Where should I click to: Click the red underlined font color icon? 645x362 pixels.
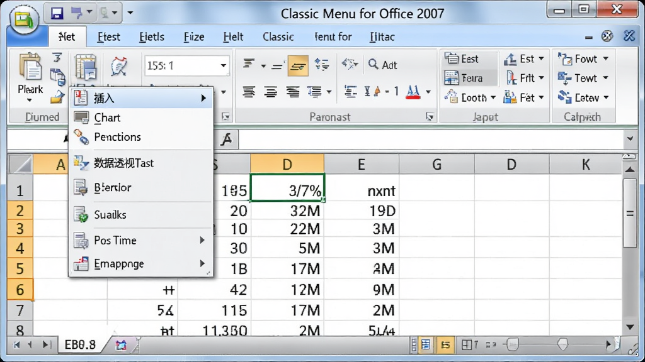413,92
